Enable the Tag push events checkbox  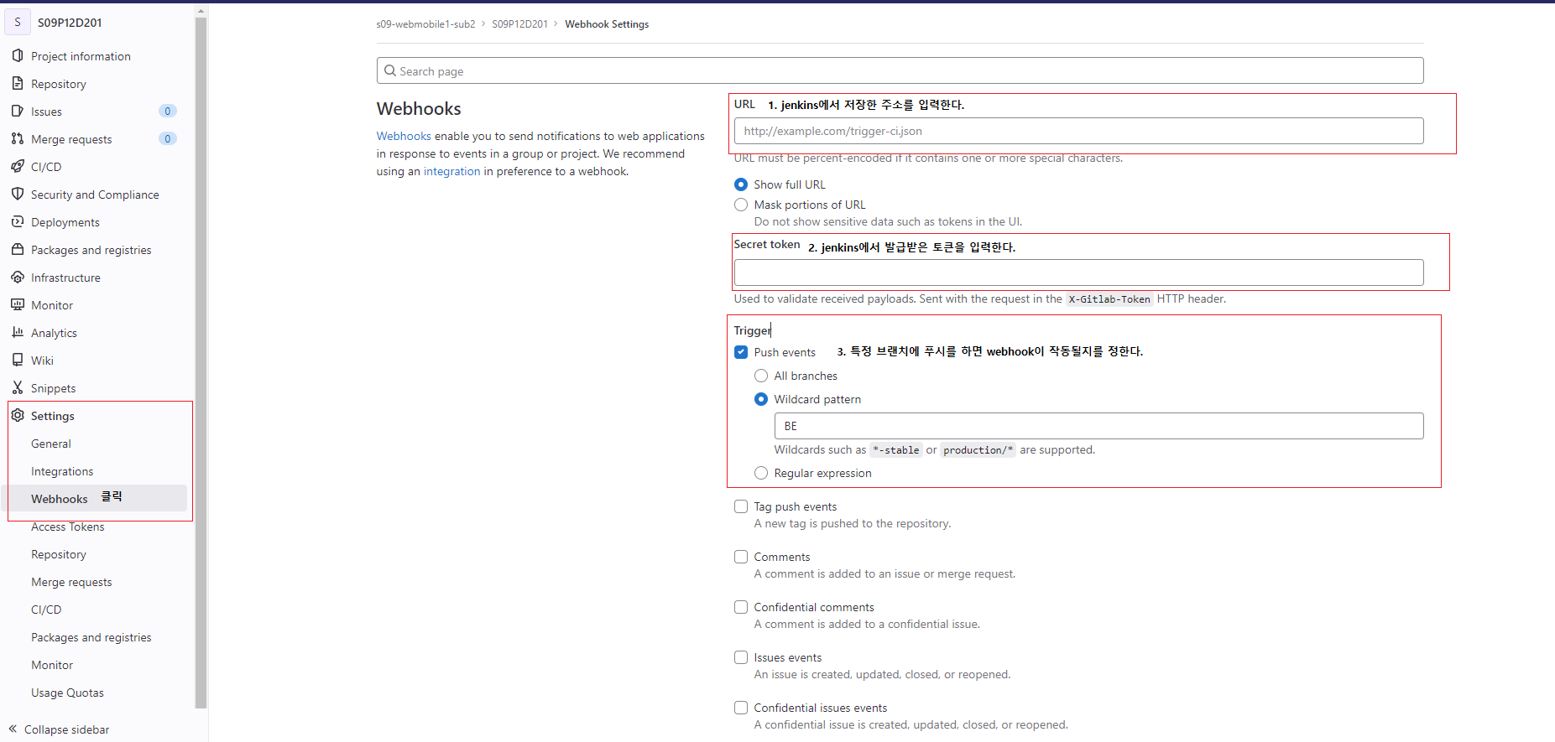[741, 506]
